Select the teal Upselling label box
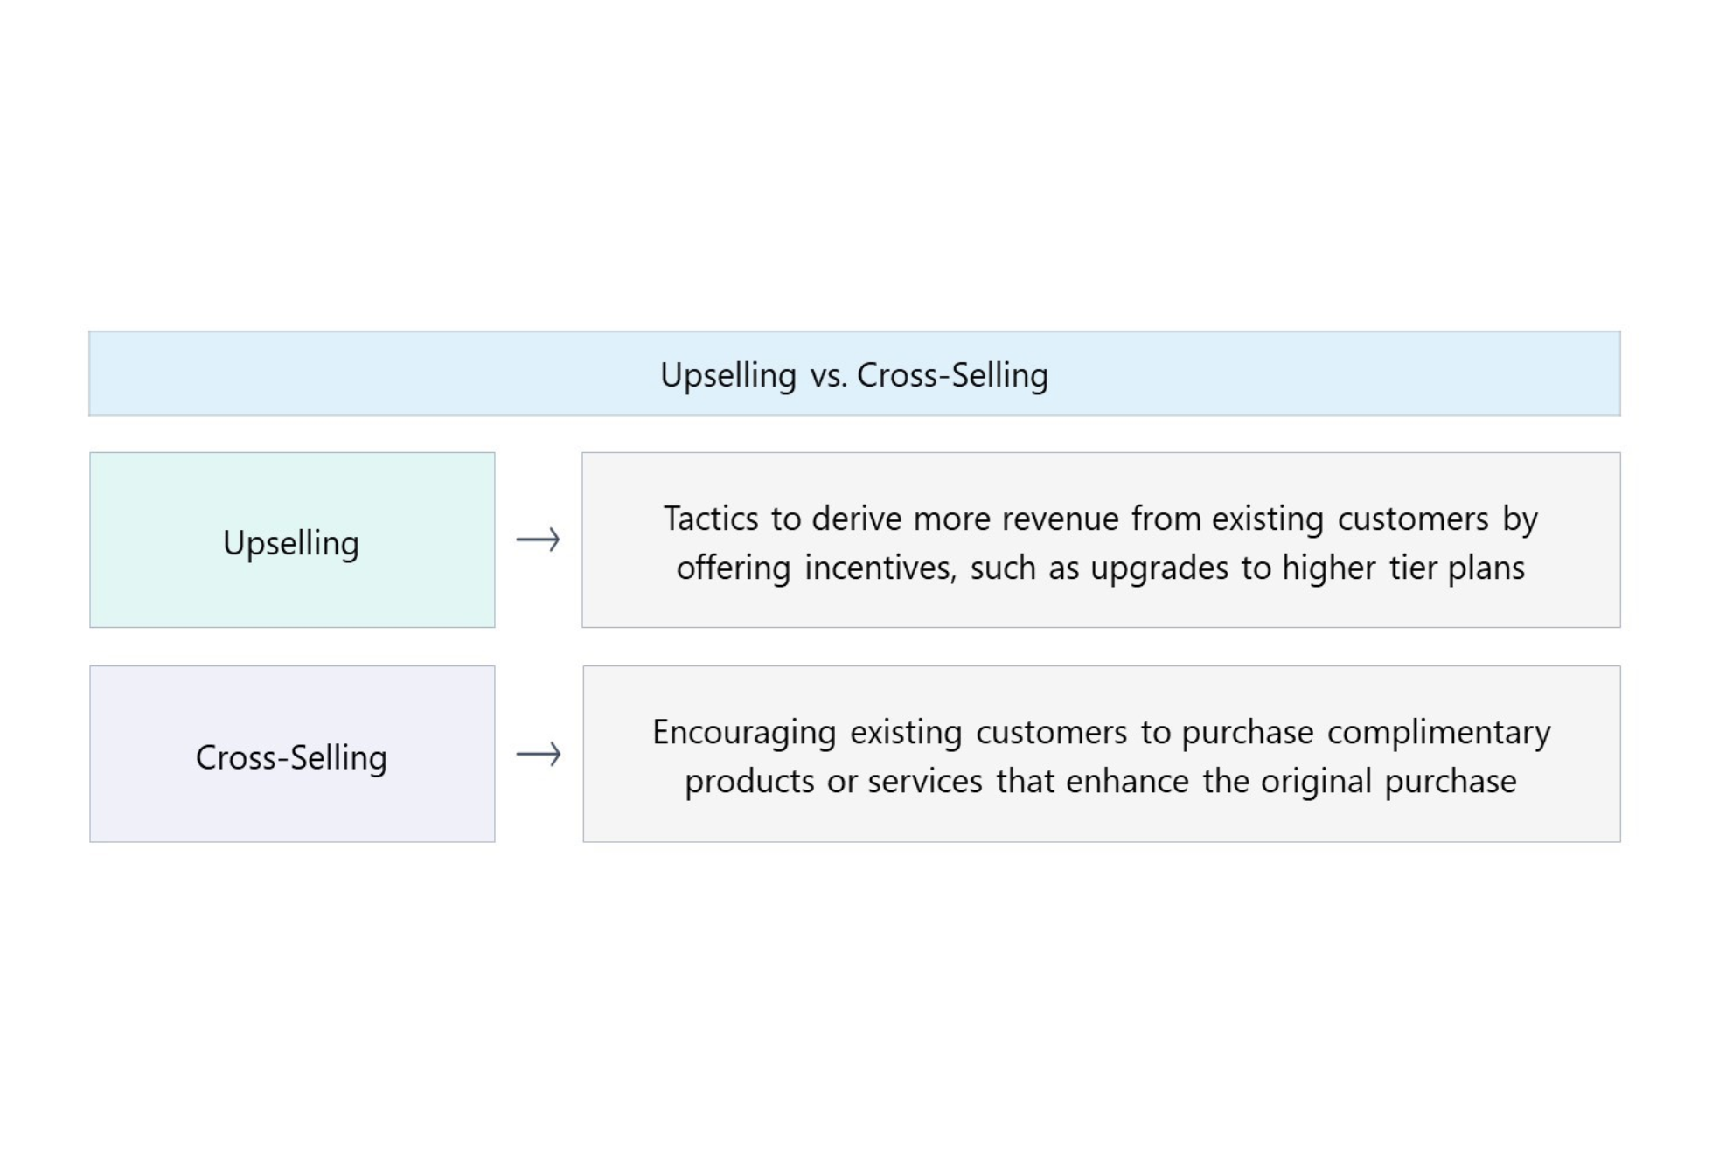This screenshot has height=1170, width=1712. 292,540
